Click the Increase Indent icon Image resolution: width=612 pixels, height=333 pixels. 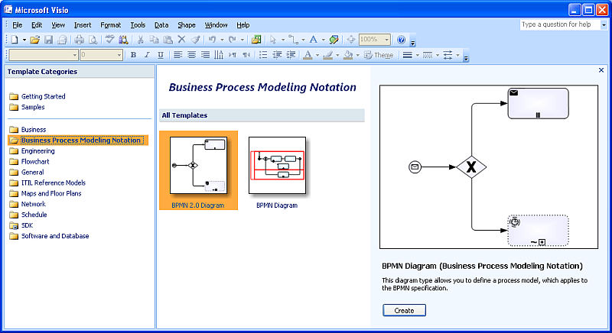coord(291,55)
